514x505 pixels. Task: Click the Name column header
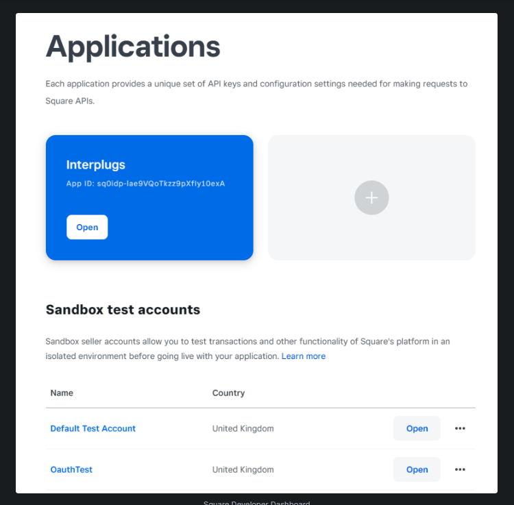pyautogui.click(x=62, y=393)
